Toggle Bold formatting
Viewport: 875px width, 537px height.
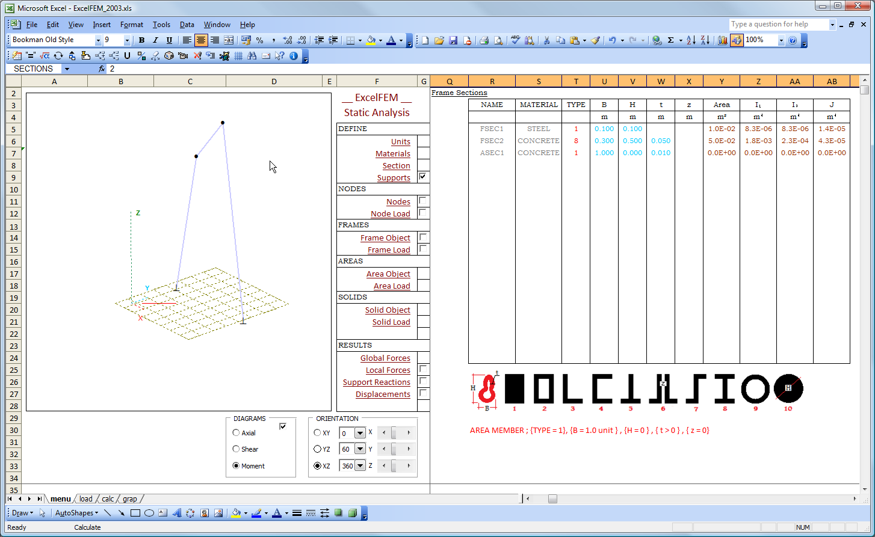(x=141, y=40)
